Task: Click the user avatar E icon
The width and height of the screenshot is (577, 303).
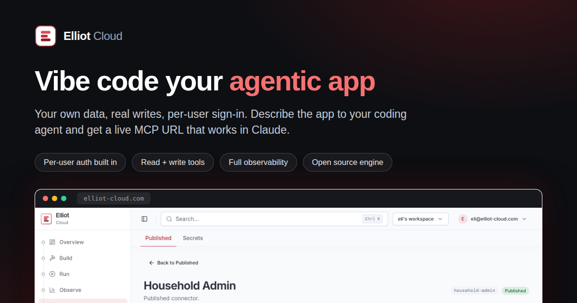Action: tap(463, 219)
